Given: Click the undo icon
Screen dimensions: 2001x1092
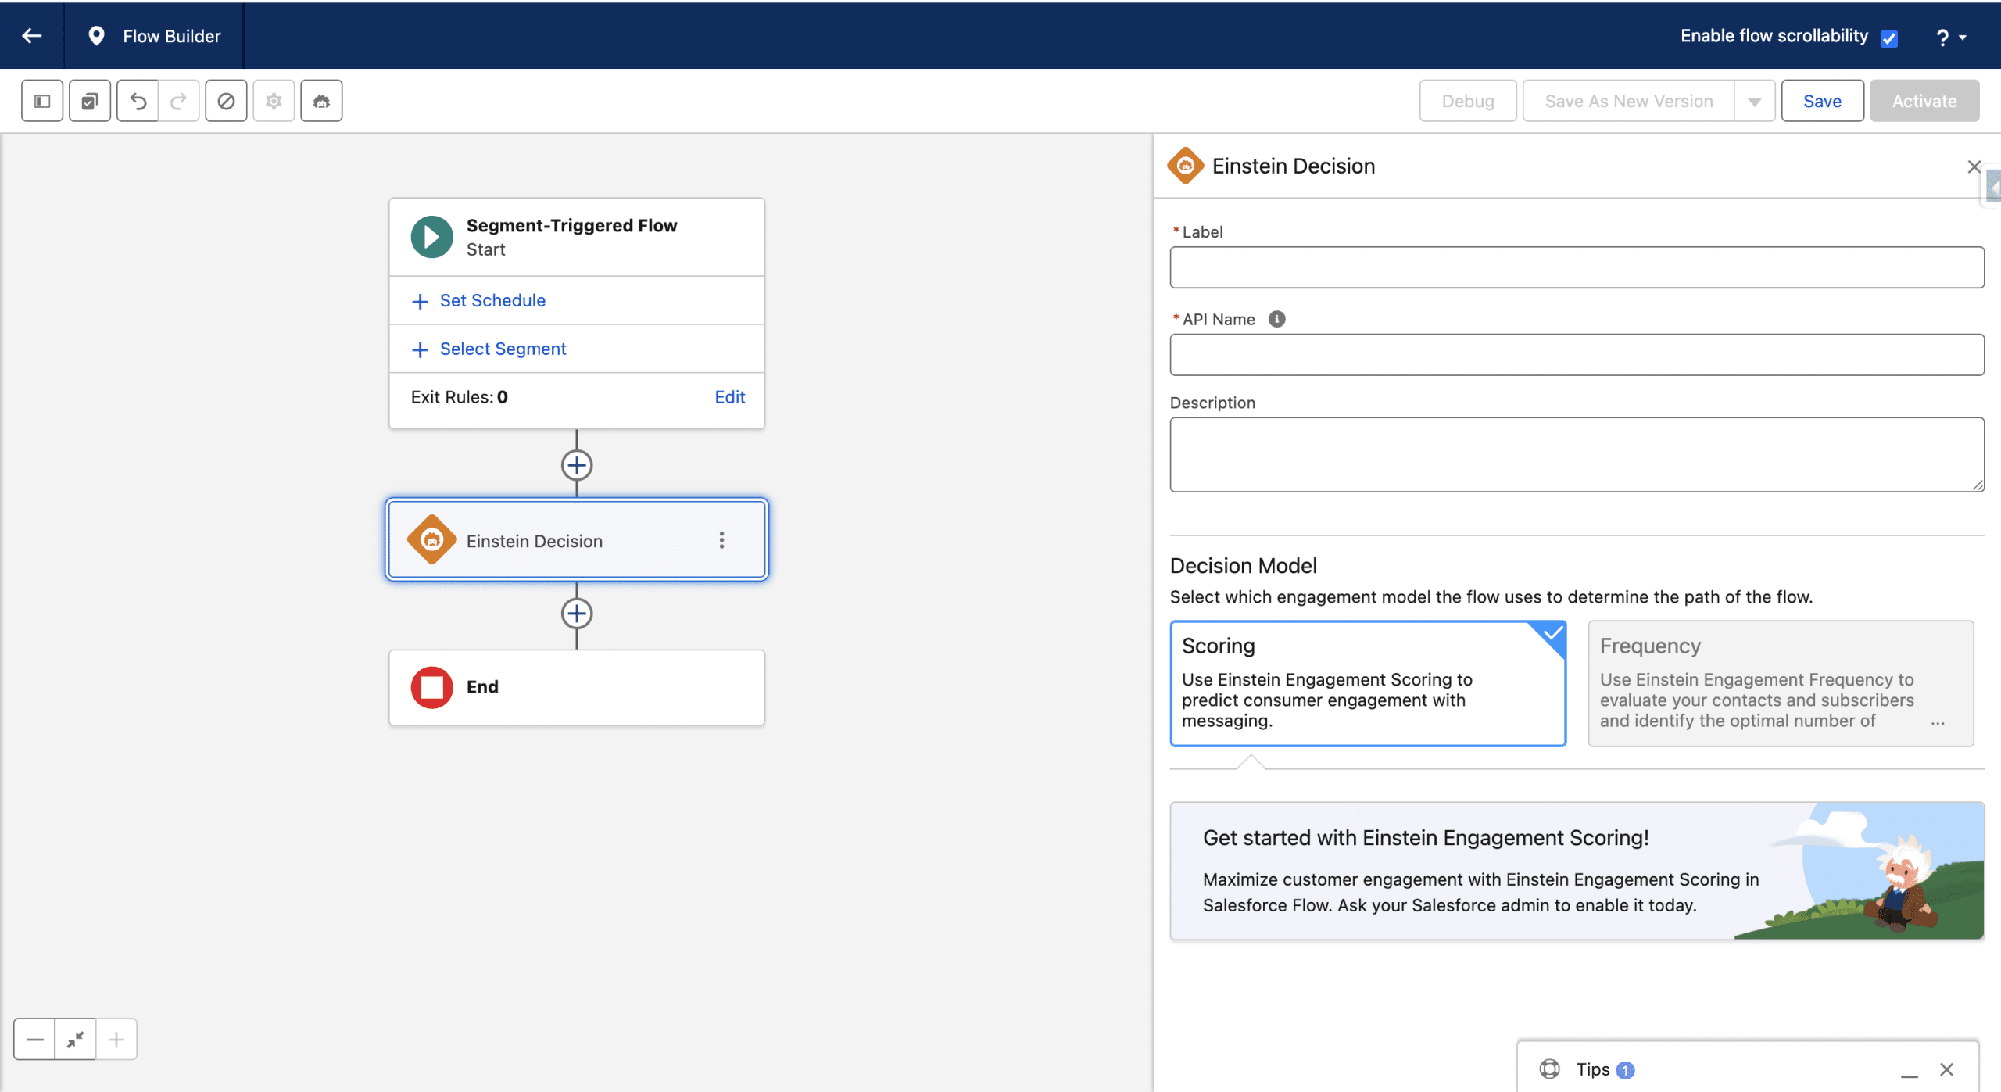Looking at the screenshot, I should (x=138, y=101).
